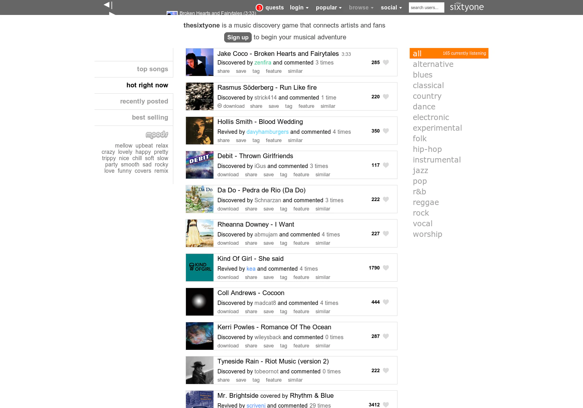Open the login dropdown
583x408 pixels.
(x=299, y=7)
